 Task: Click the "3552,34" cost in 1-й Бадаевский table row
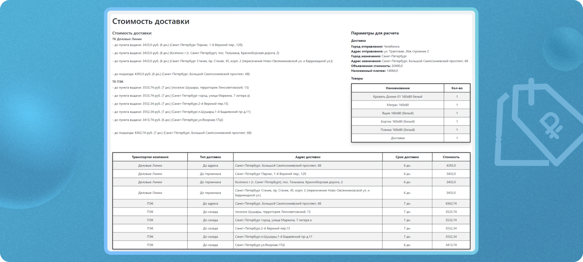tap(451, 237)
